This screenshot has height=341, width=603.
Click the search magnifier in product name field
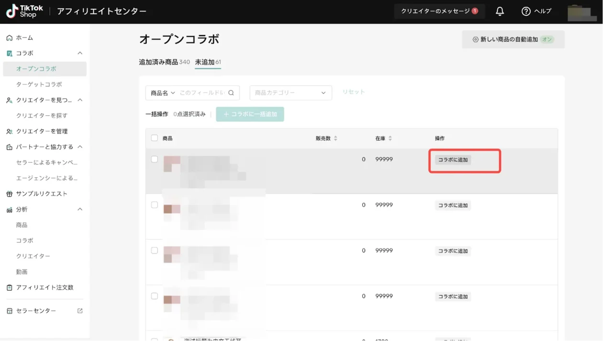[x=231, y=93]
